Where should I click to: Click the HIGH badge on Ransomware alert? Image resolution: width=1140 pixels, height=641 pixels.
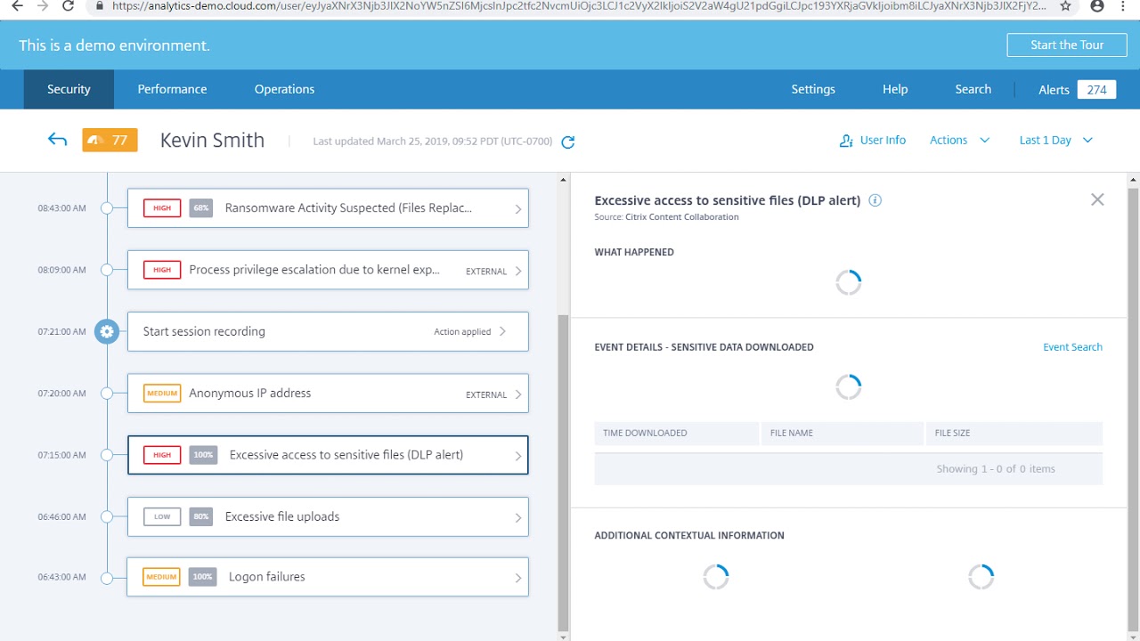pyautogui.click(x=162, y=208)
